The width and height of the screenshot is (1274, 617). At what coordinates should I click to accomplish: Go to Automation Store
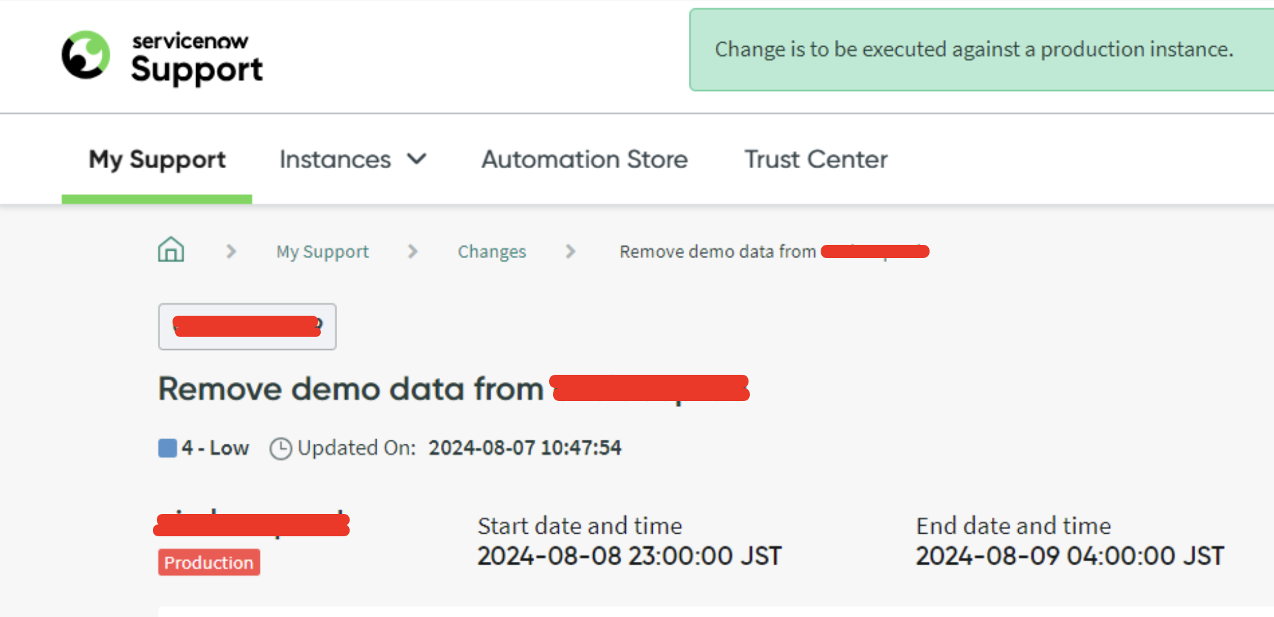click(x=585, y=160)
